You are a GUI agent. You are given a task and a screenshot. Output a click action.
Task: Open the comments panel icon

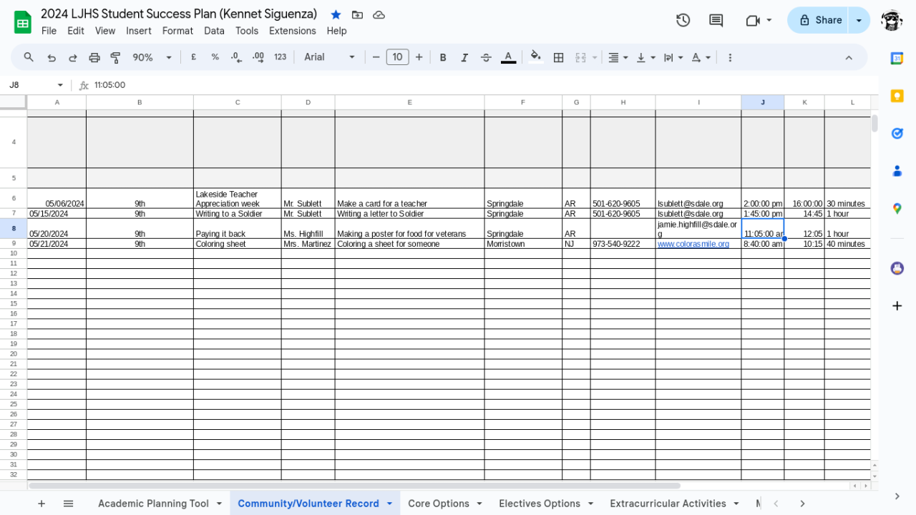pyautogui.click(x=716, y=20)
